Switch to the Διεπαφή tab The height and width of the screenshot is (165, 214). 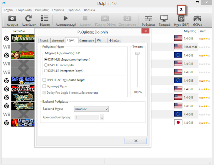tap(58, 40)
